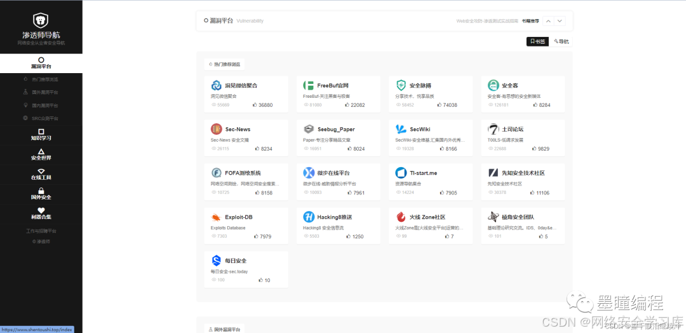
Task: Open 每日安全 blue S icon
Action: coord(216,261)
